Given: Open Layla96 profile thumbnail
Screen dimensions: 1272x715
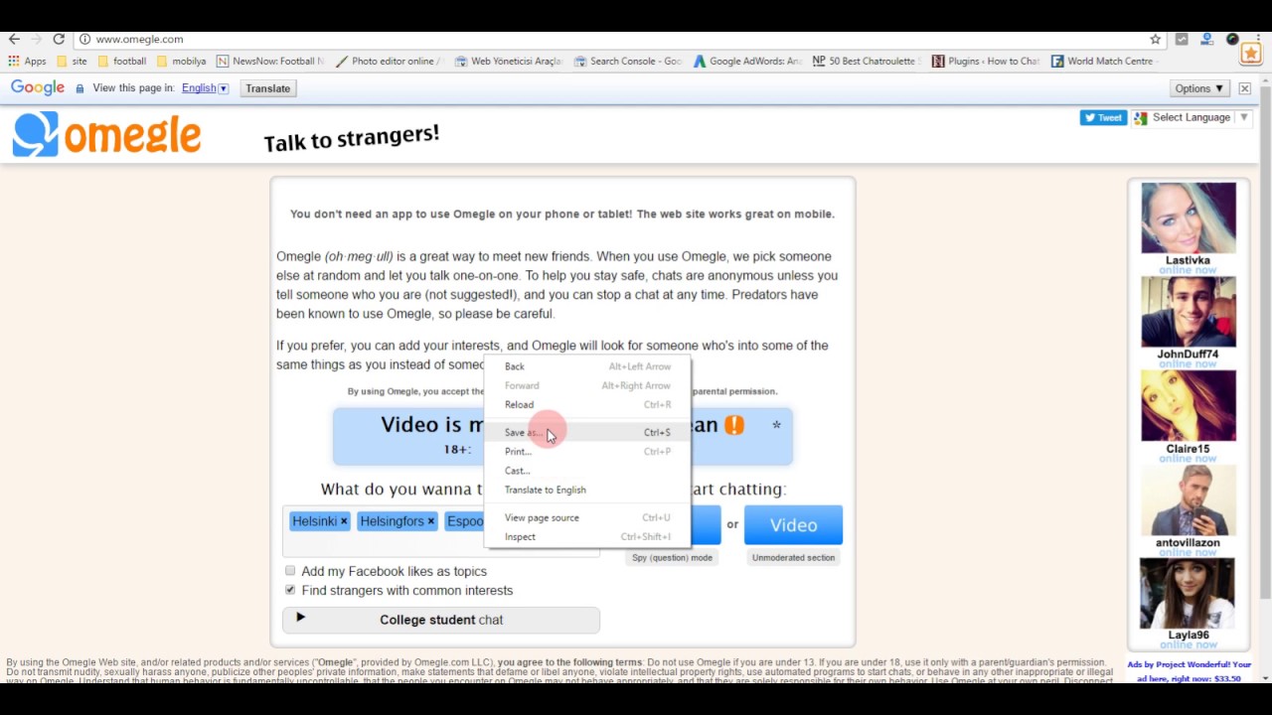Looking at the screenshot, I should pos(1189,593).
